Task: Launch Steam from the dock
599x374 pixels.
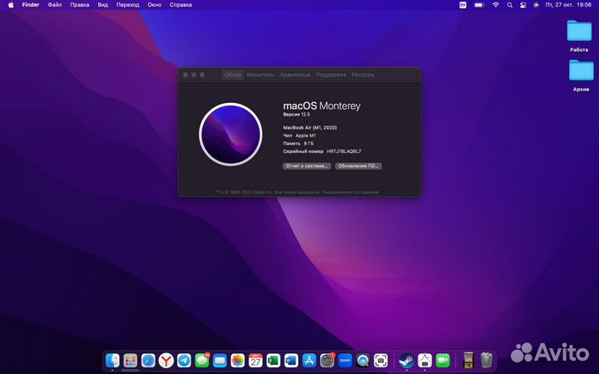Action: (x=407, y=360)
